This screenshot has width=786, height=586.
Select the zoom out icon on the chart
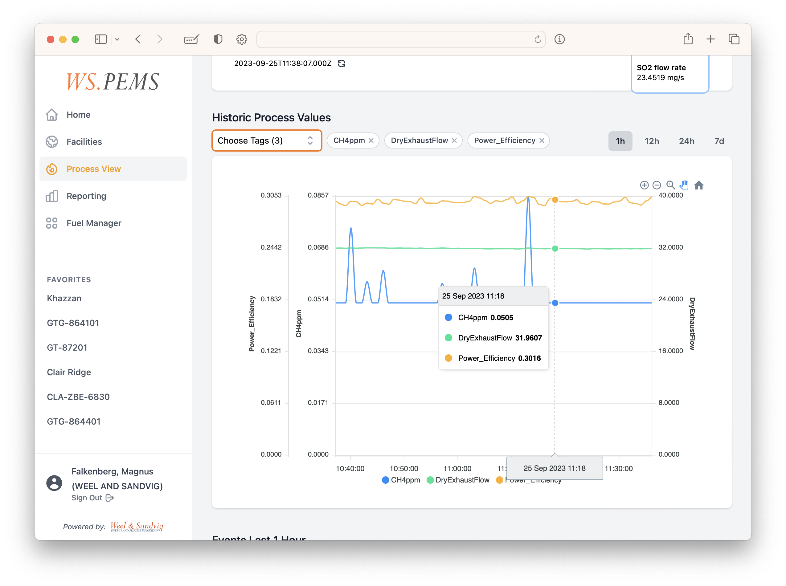pos(657,185)
